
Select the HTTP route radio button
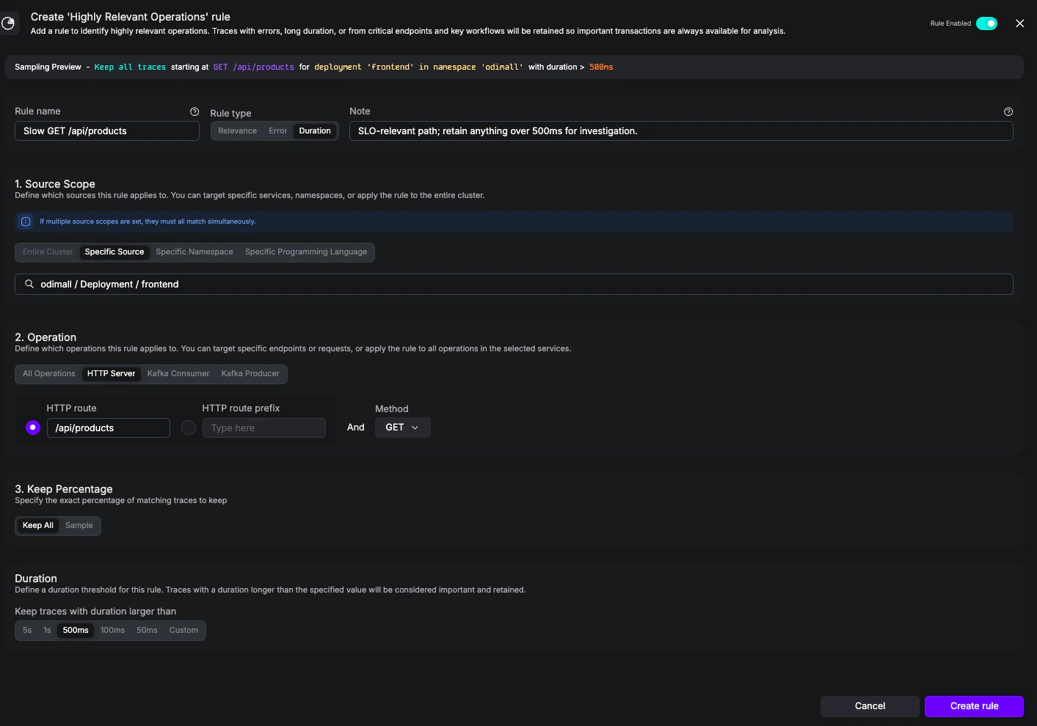pyautogui.click(x=33, y=428)
